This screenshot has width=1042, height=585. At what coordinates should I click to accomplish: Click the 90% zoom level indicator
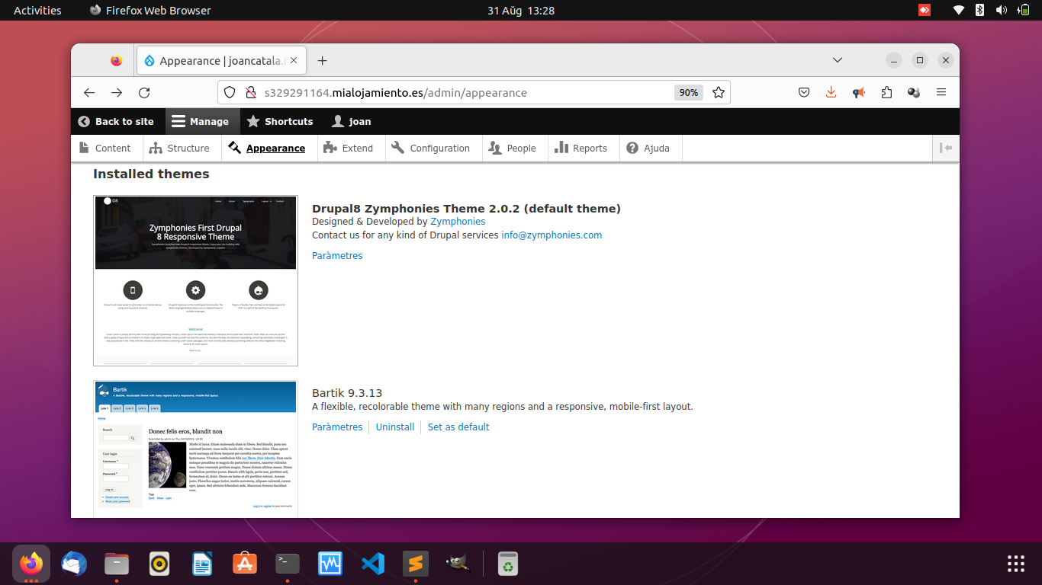pos(688,92)
